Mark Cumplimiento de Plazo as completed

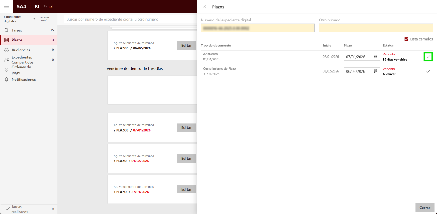(x=428, y=71)
